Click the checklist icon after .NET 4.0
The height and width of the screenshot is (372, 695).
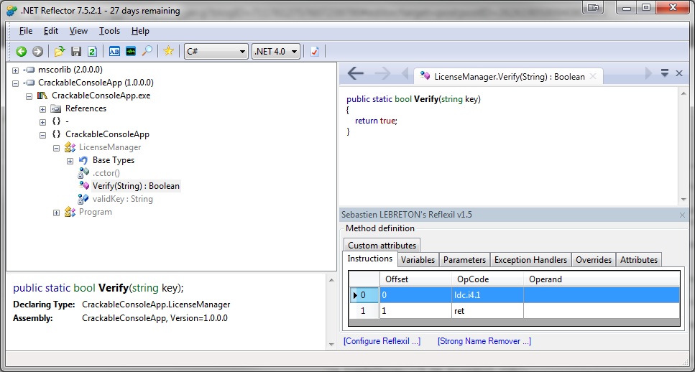(315, 52)
